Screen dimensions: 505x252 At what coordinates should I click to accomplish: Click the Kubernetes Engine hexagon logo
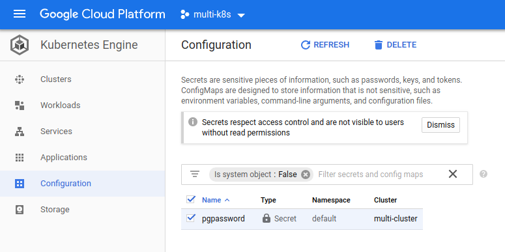click(x=20, y=45)
